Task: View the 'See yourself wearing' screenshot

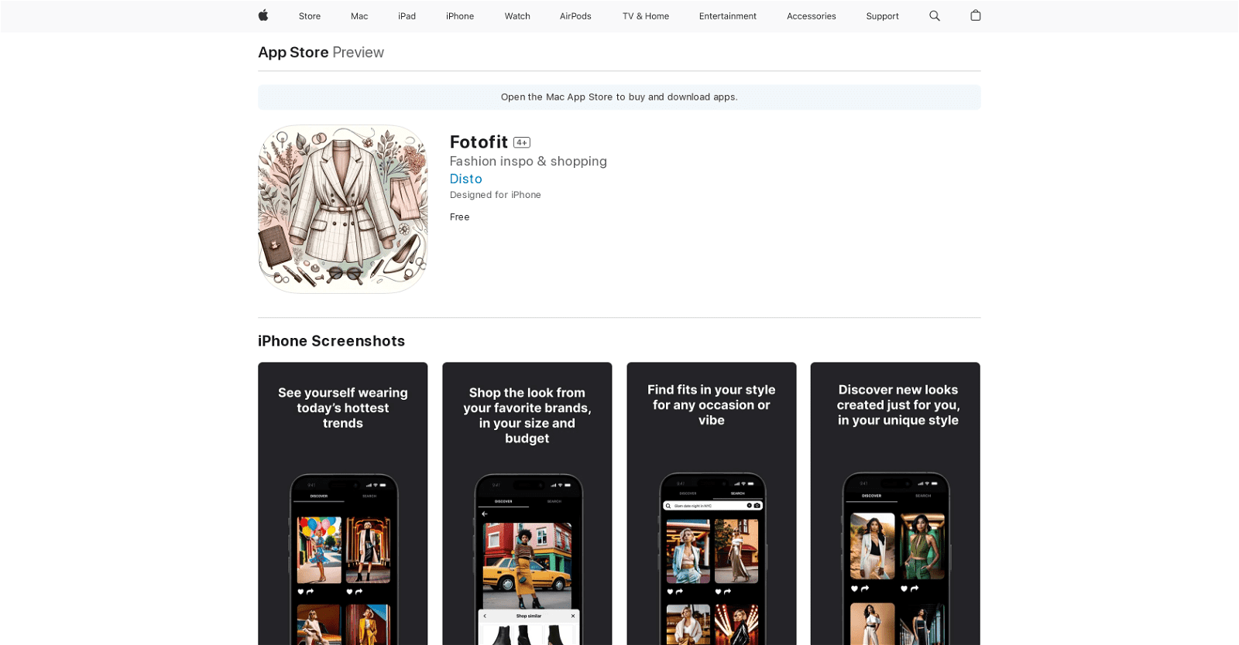Action: coord(343,503)
